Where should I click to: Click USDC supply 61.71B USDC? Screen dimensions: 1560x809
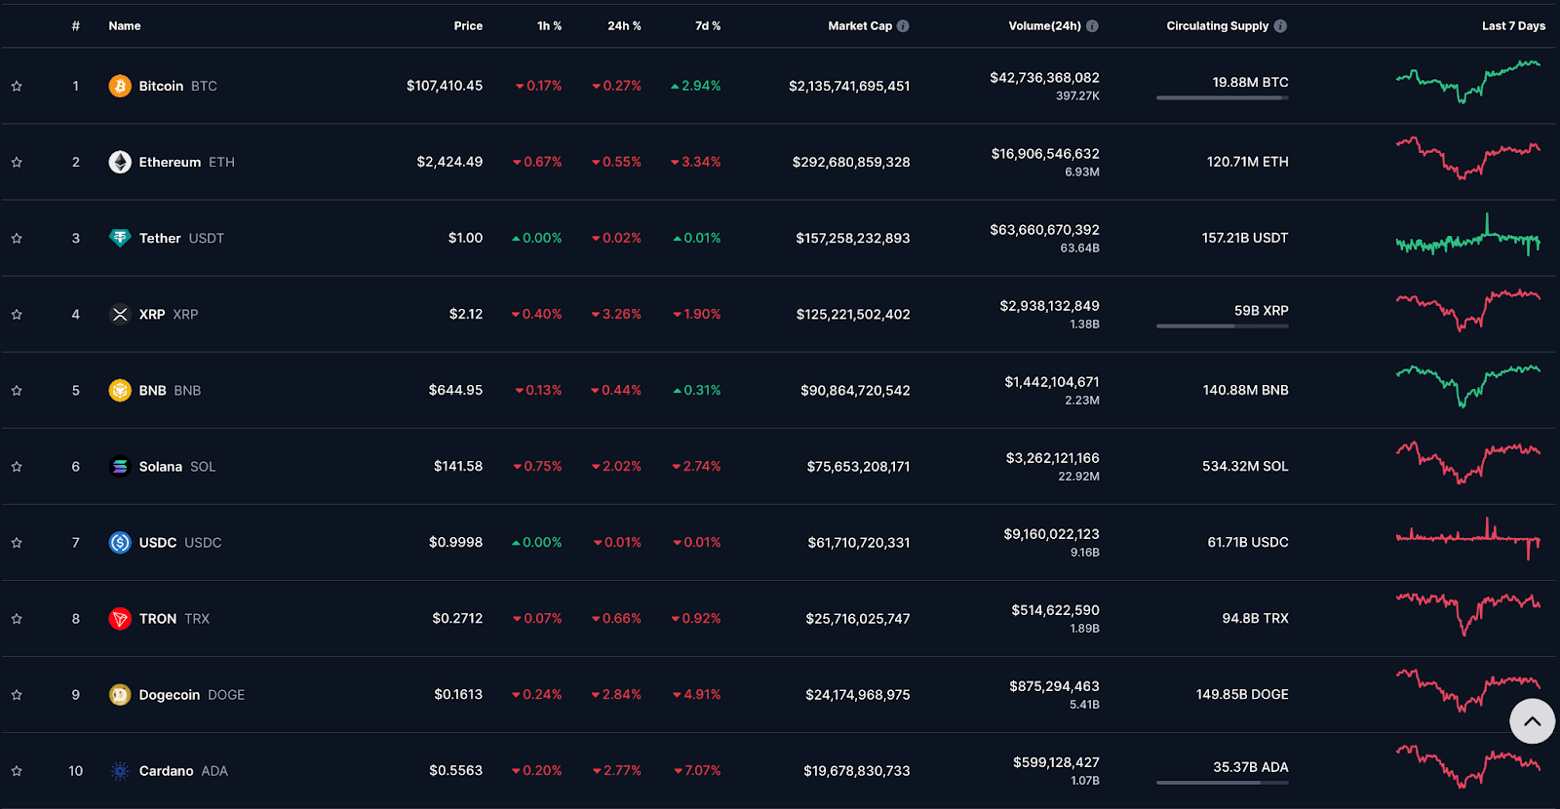click(x=1248, y=542)
